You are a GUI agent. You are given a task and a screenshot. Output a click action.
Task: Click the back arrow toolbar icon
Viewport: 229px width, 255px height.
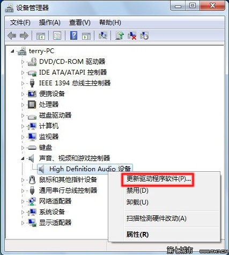(x=12, y=35)
